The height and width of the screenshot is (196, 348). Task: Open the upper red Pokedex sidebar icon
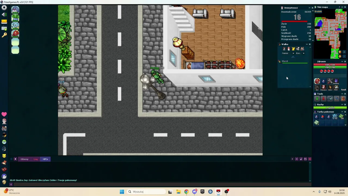4,163
